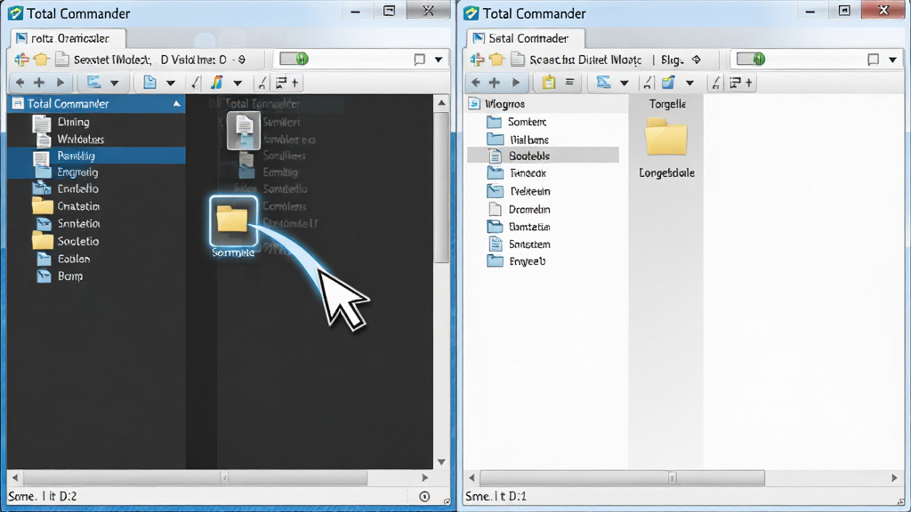Click the back arrow in left window toolbar
Image resolution: width=911 pixels, height=512 pixels.
[20, 83]
